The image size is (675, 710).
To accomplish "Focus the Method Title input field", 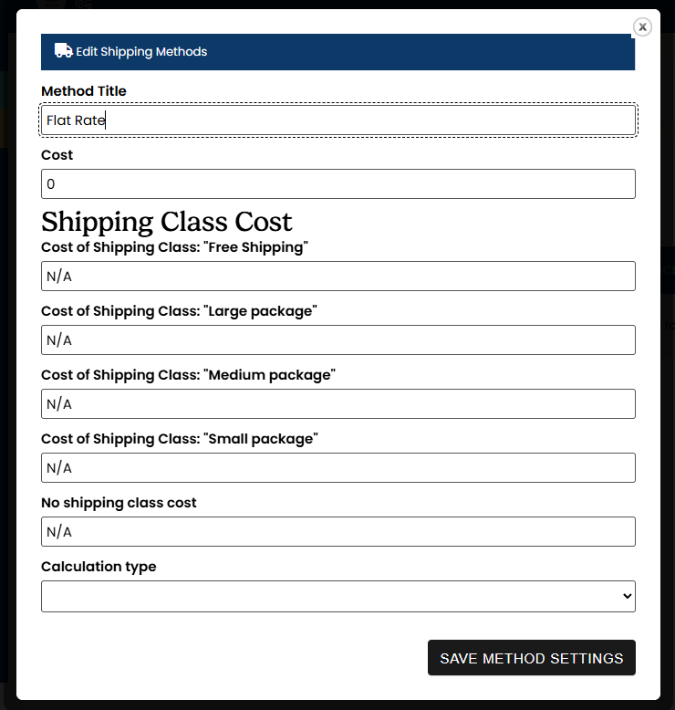I will (337, 120).
